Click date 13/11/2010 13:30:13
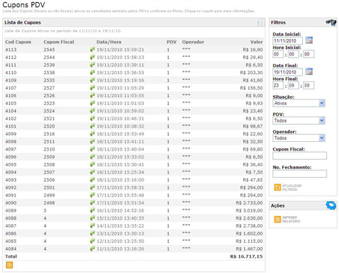Screen dimensions: 339x273 (120, 233)
